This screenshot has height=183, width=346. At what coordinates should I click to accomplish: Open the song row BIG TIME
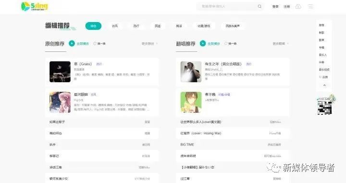tap(233, 145)
